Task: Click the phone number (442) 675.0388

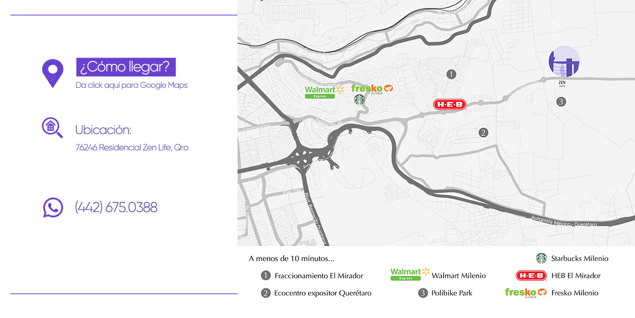Action: tap(116, 207)
